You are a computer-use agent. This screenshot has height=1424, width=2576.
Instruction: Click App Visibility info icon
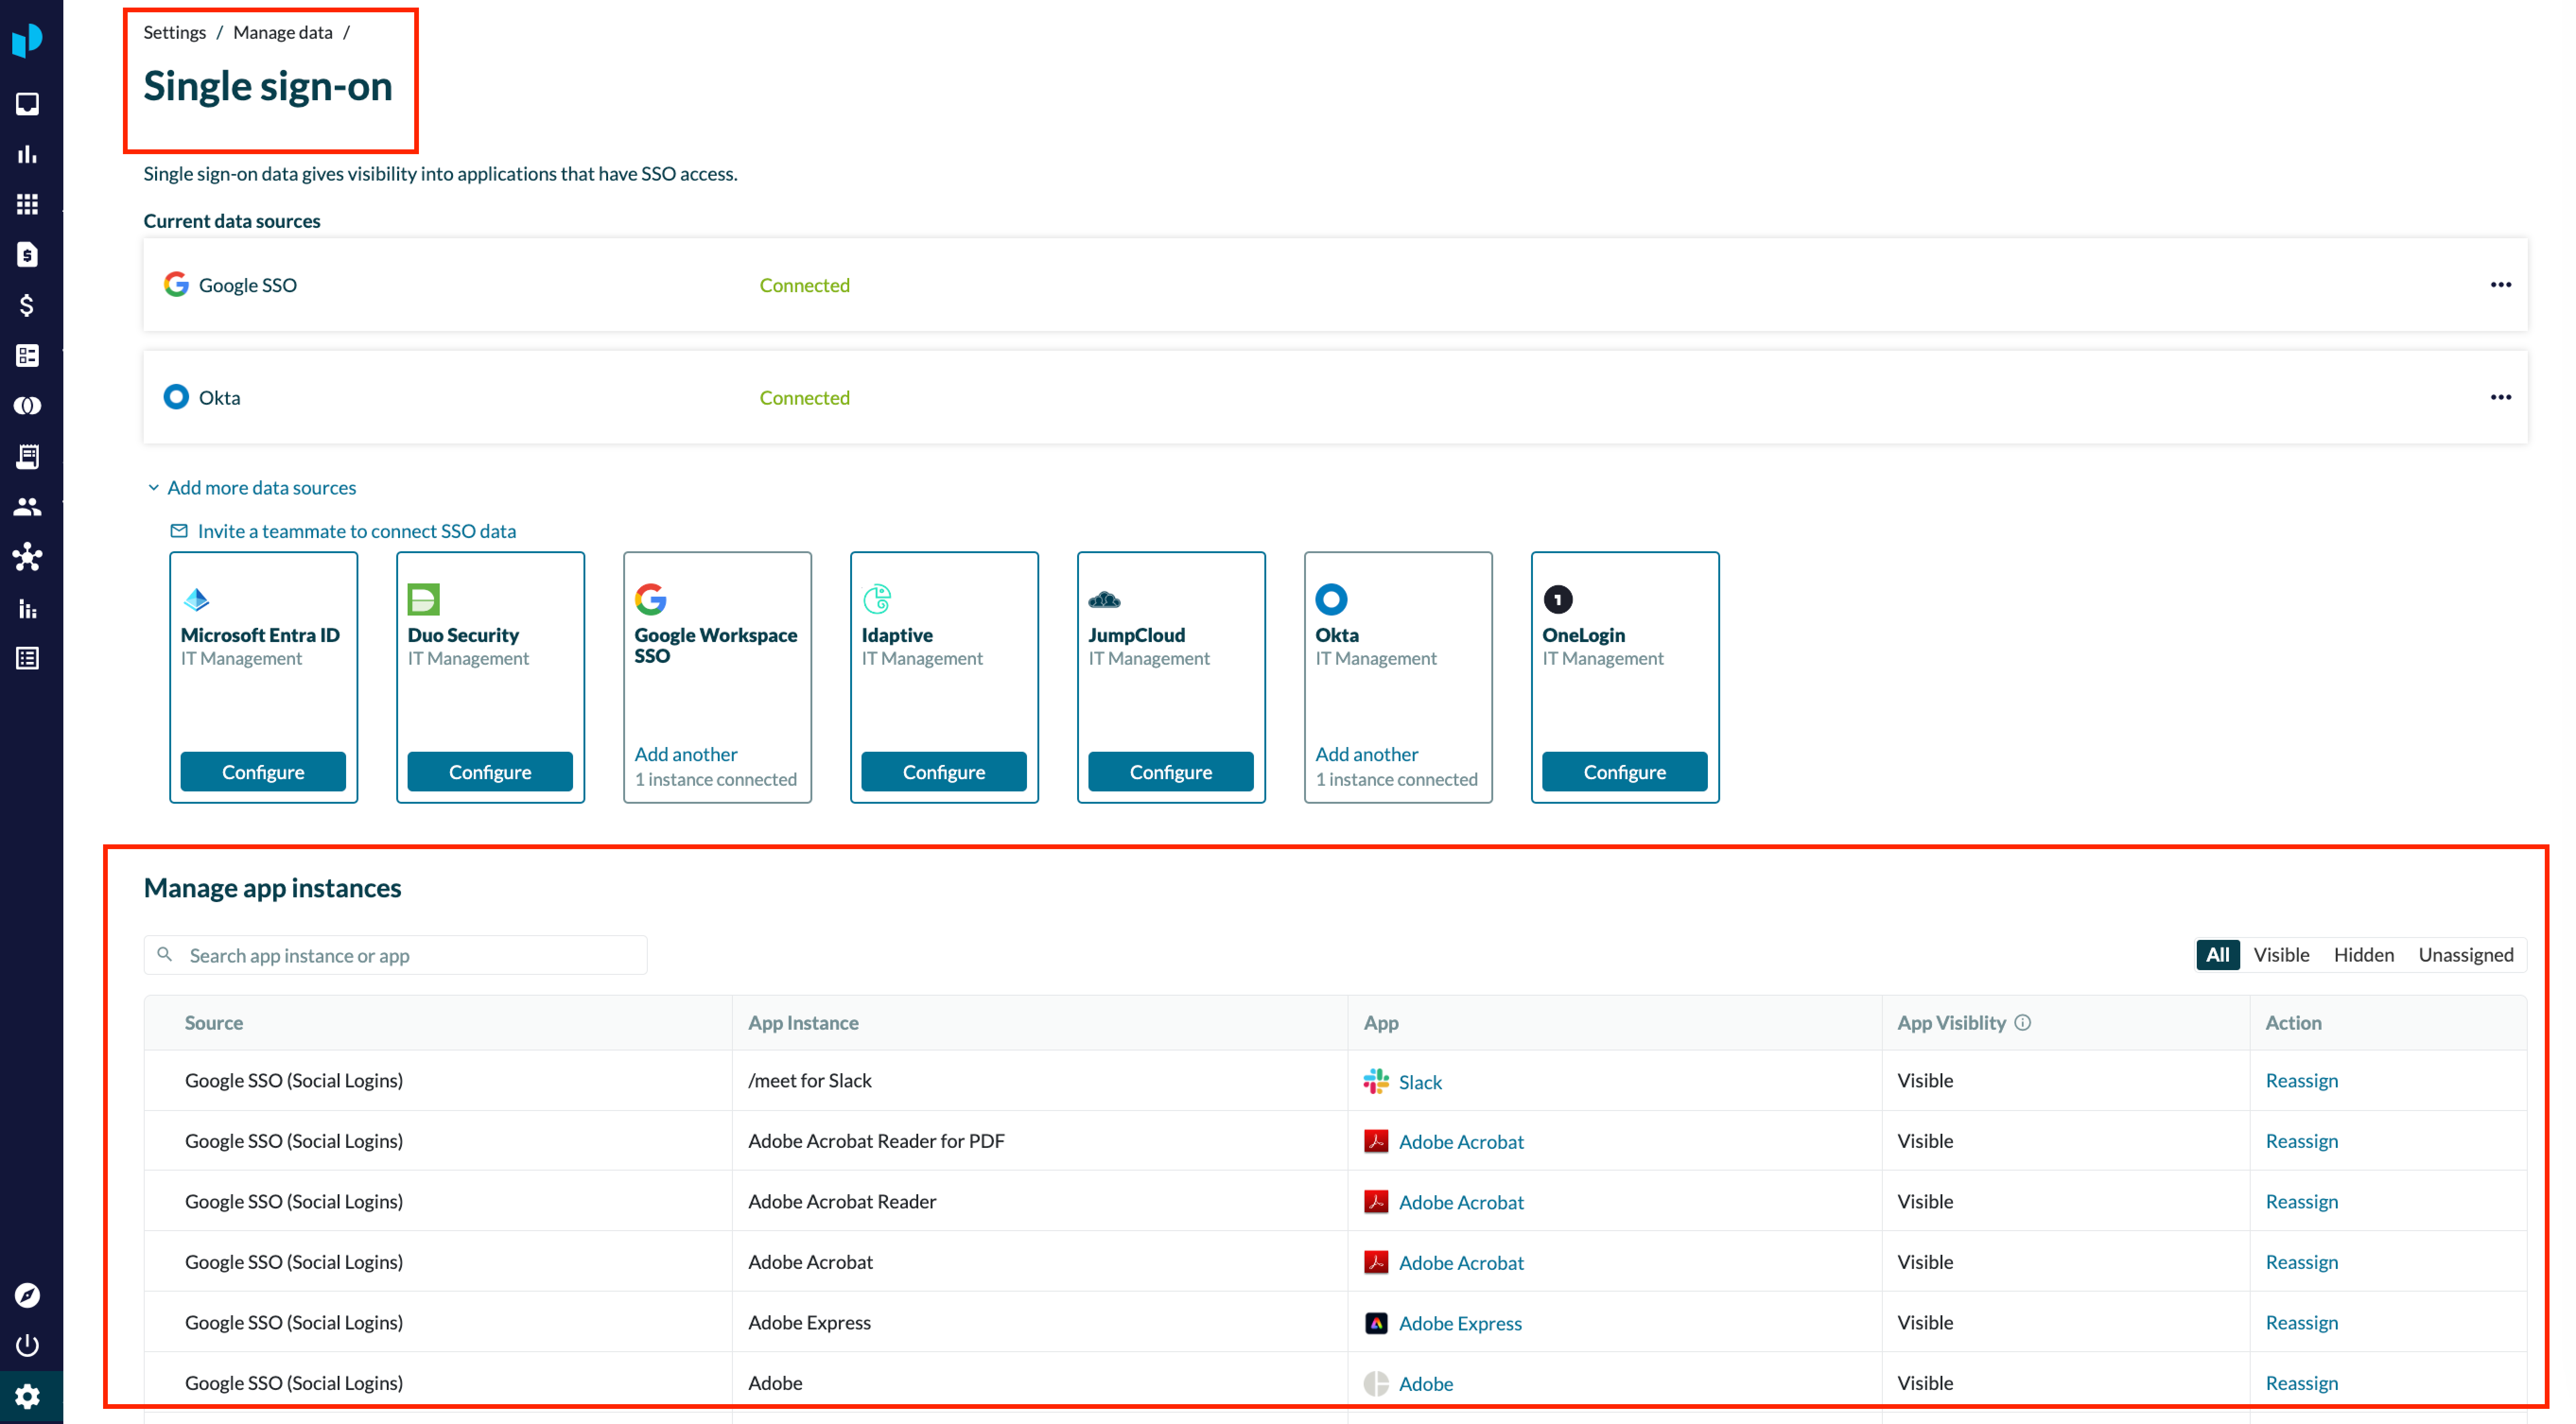point(2022,1022)
